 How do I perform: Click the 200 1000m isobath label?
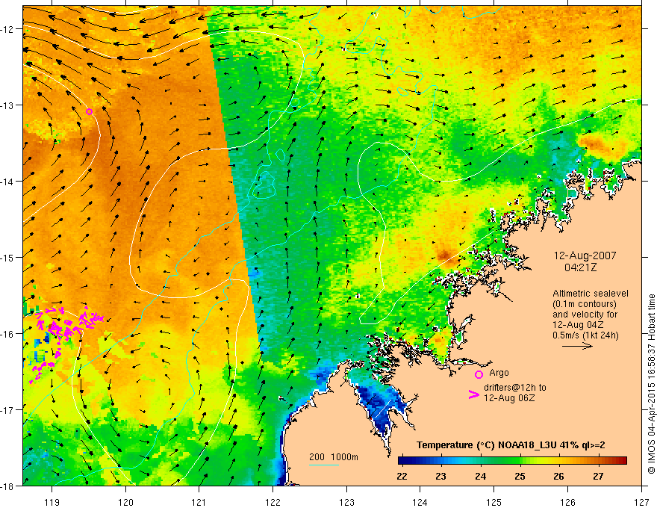click(x=334, y=457)
